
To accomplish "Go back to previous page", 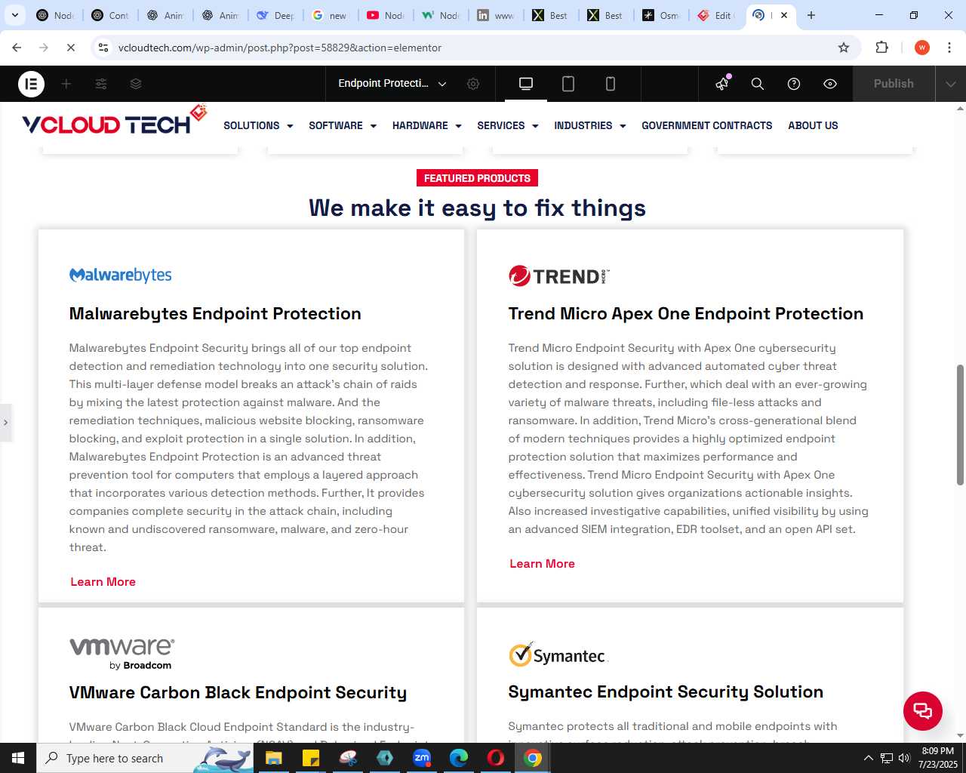I will pos(17,48).
